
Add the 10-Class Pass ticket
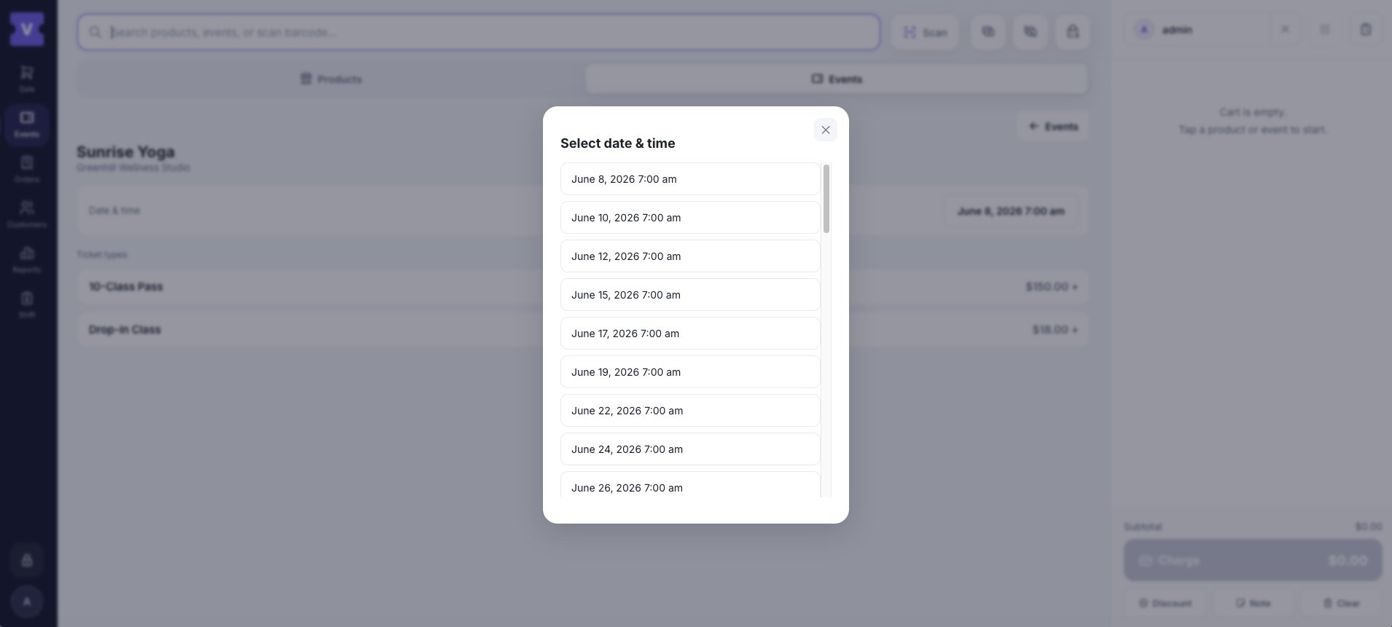(x=583, y=287)
